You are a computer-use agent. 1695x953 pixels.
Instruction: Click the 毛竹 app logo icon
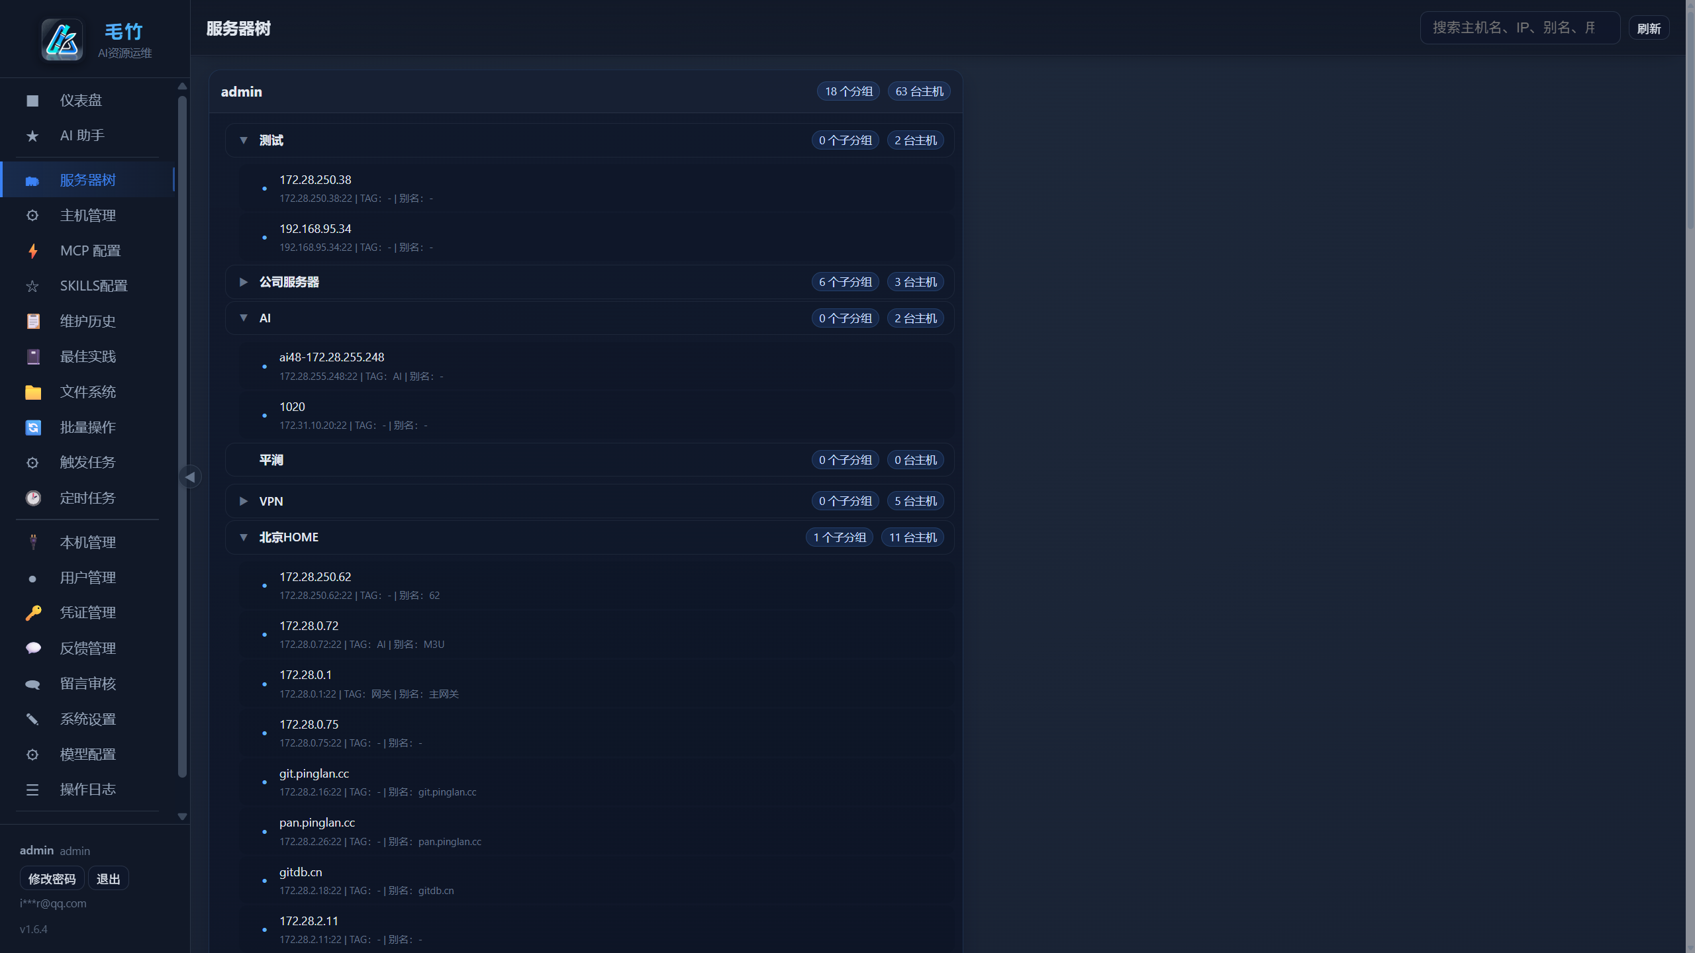(x=62, y=40)
